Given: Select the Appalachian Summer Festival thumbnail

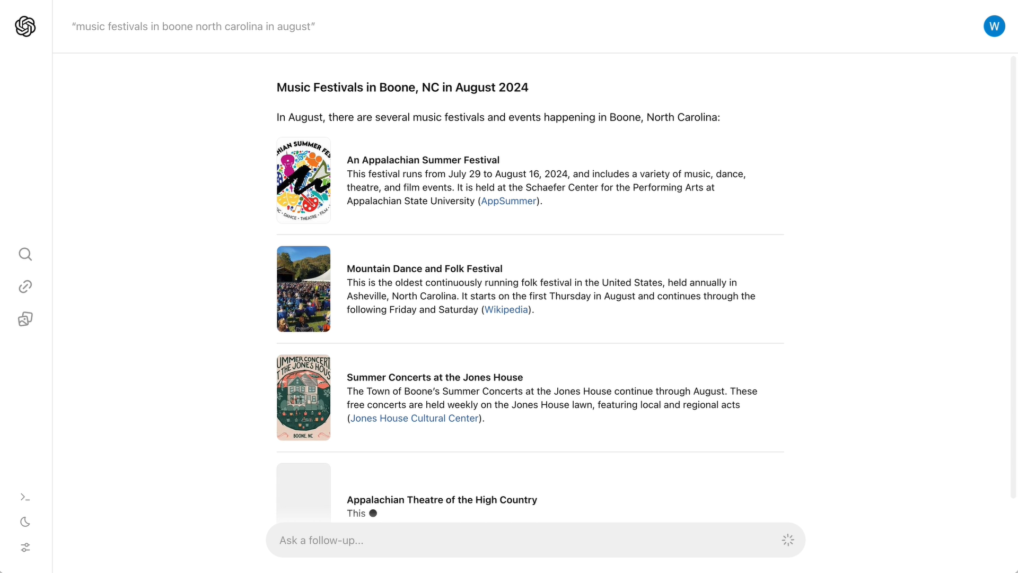Looking at the screenshot, I should 304,180.
